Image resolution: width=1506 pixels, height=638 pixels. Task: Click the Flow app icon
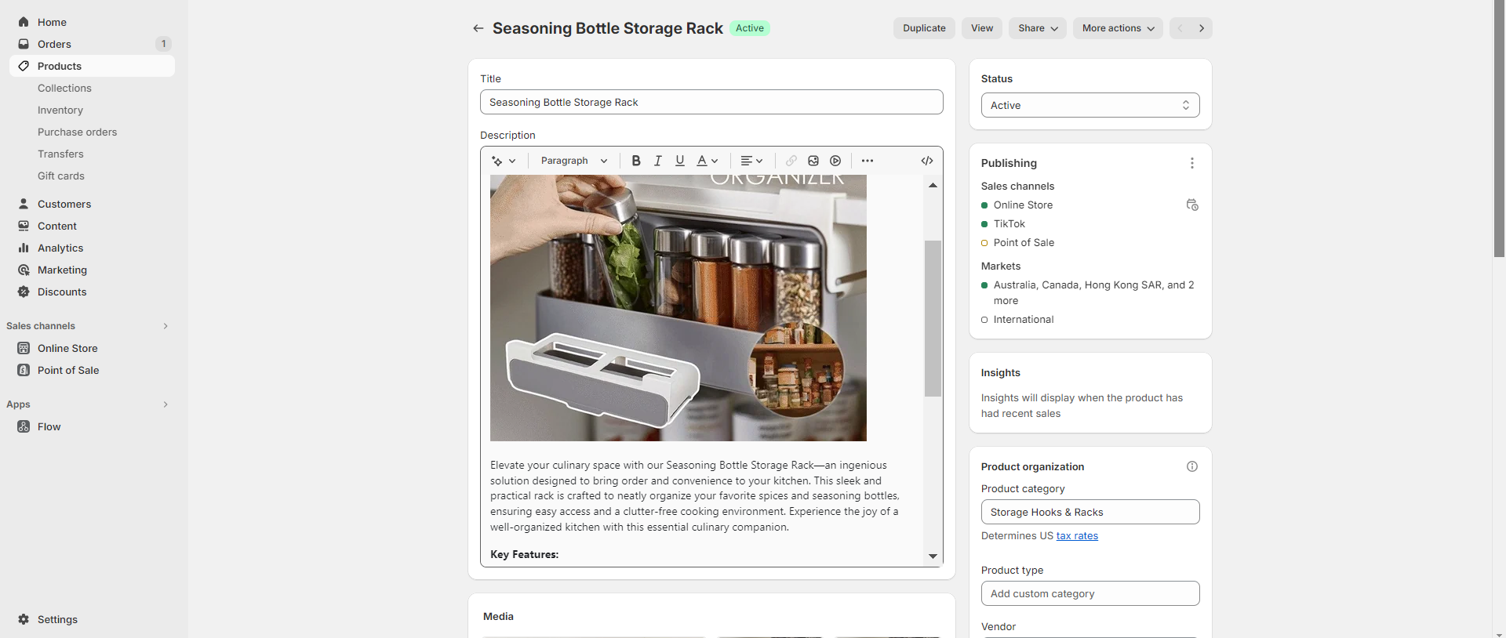coord(24,426)
